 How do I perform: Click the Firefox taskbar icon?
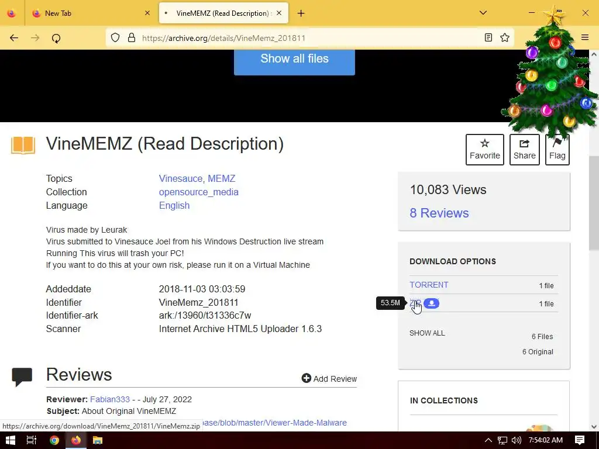click(x=75, y=440)
